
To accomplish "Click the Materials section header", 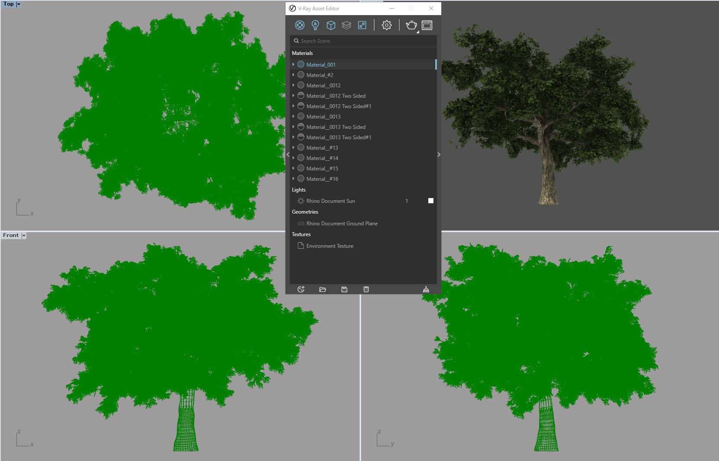I will pos(302,53).
